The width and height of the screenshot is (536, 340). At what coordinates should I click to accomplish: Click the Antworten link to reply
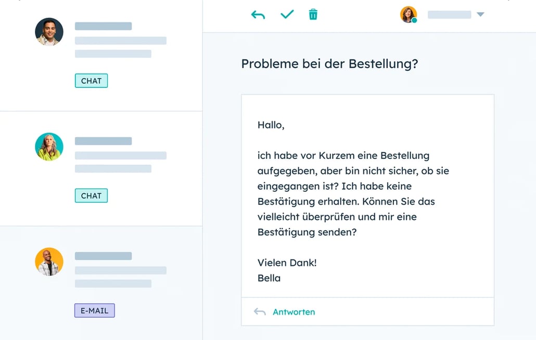(x=294, y=311)
